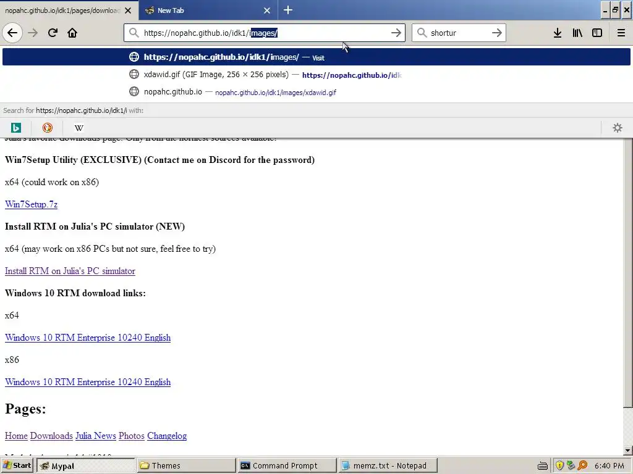The height and width of the screenshot is (474, 633).
Task: Open a new tab with plus button
Action: tap(288, 10)
